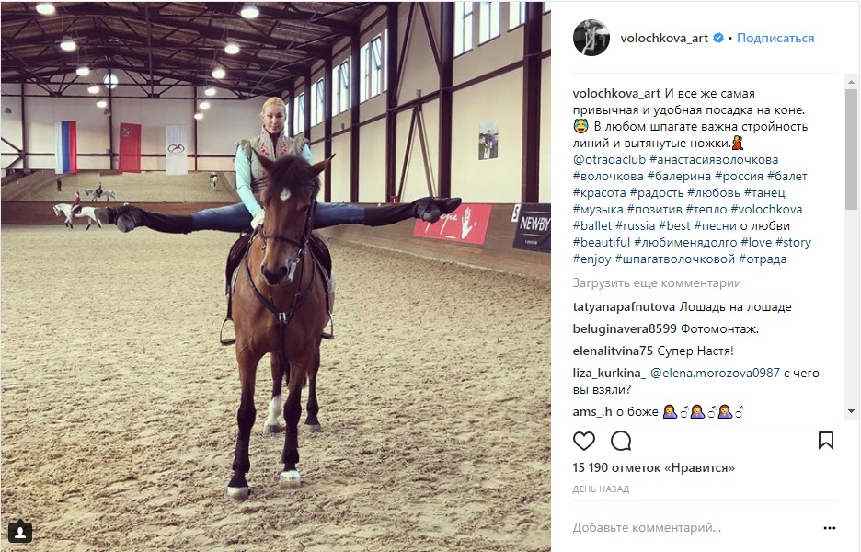Like the post with heart icon
This screenshot has height=552, width=861.
[584, 441]
